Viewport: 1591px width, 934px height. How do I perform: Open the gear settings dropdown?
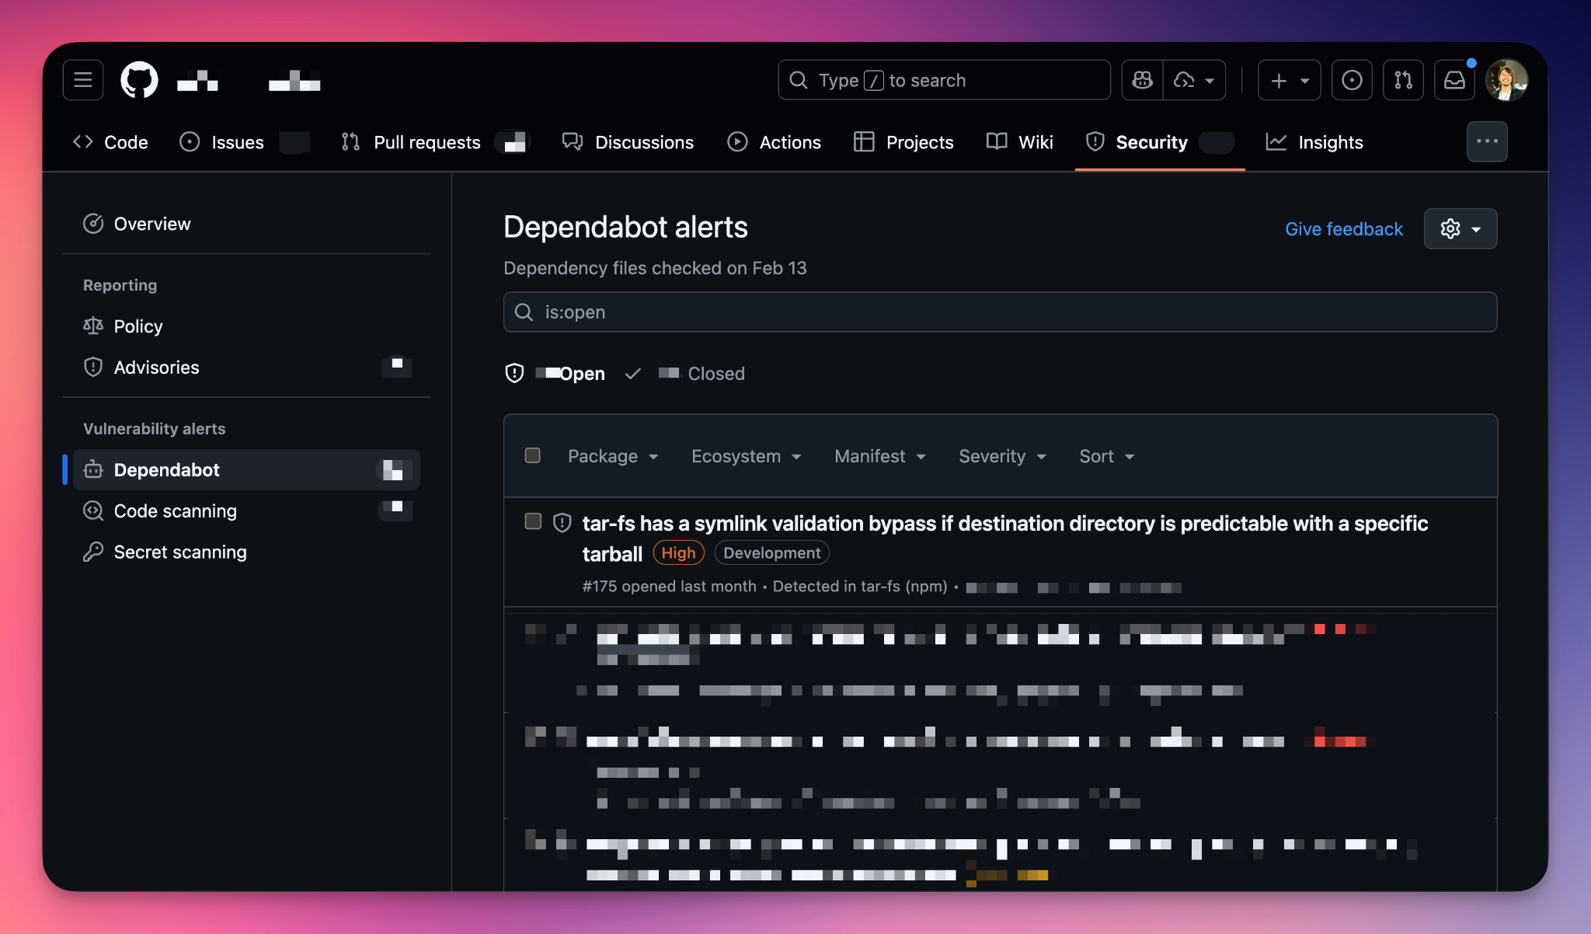click(x=1460, y=228)
